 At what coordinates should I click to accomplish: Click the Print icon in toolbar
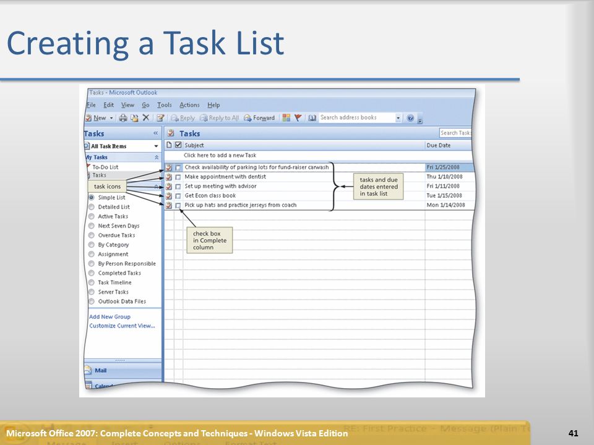[x=123, y=118]
